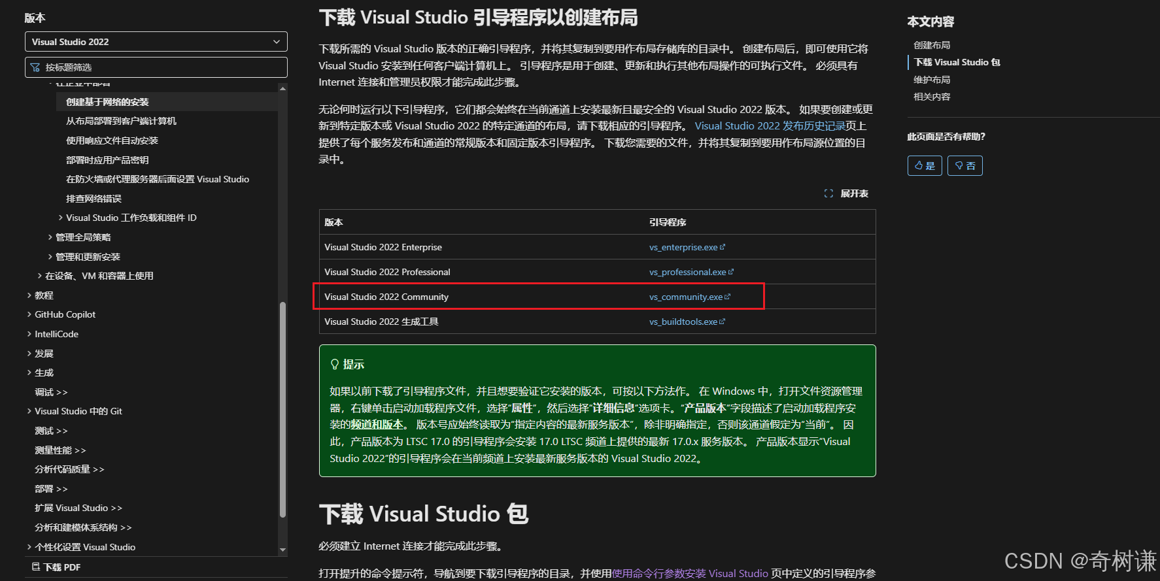Open 使用命令行参数安装 Visual Studio link
The image size is (1160, 581).
690,573
